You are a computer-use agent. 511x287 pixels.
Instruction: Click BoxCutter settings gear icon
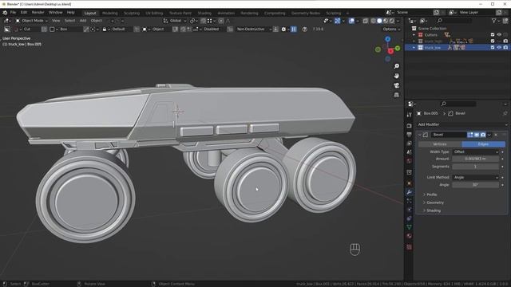(283, 29)
